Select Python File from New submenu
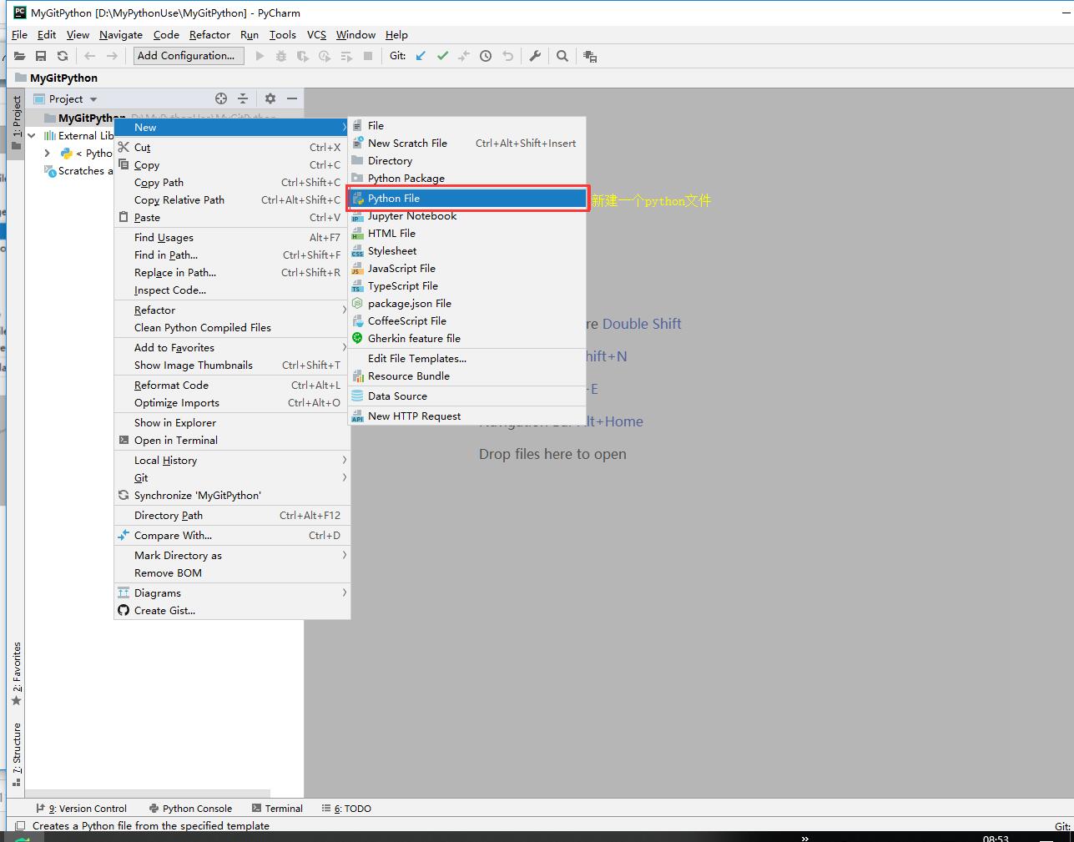The image size is (1074, 842). (x=467, y=199)
